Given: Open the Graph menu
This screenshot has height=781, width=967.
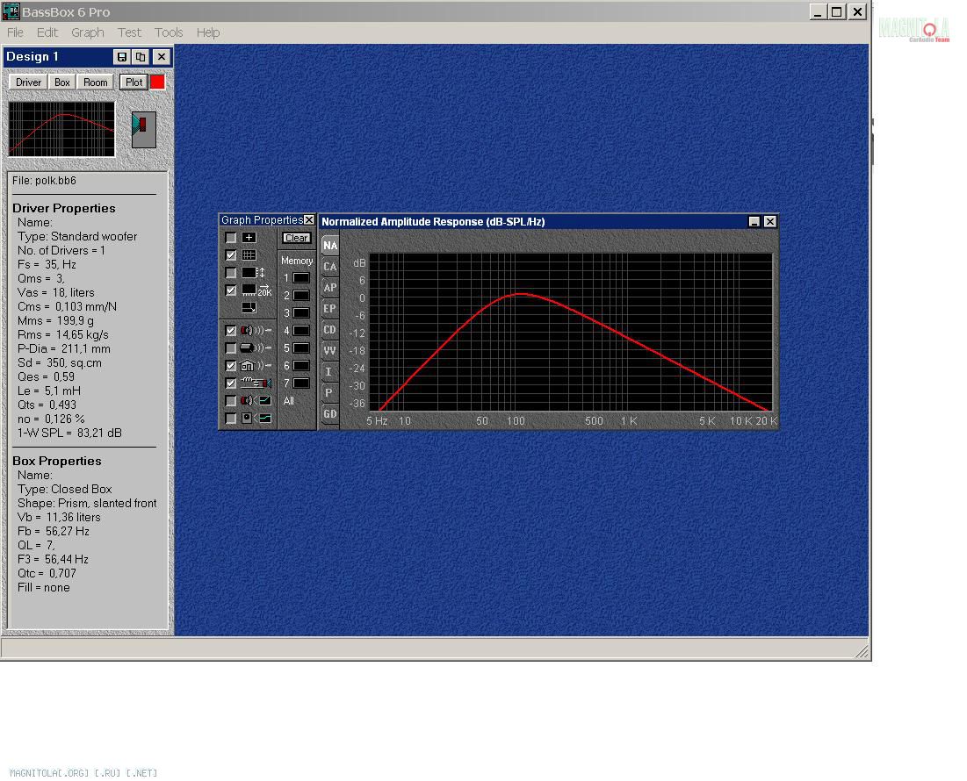Looking at the screenshot, I should [x=88, y=32].
